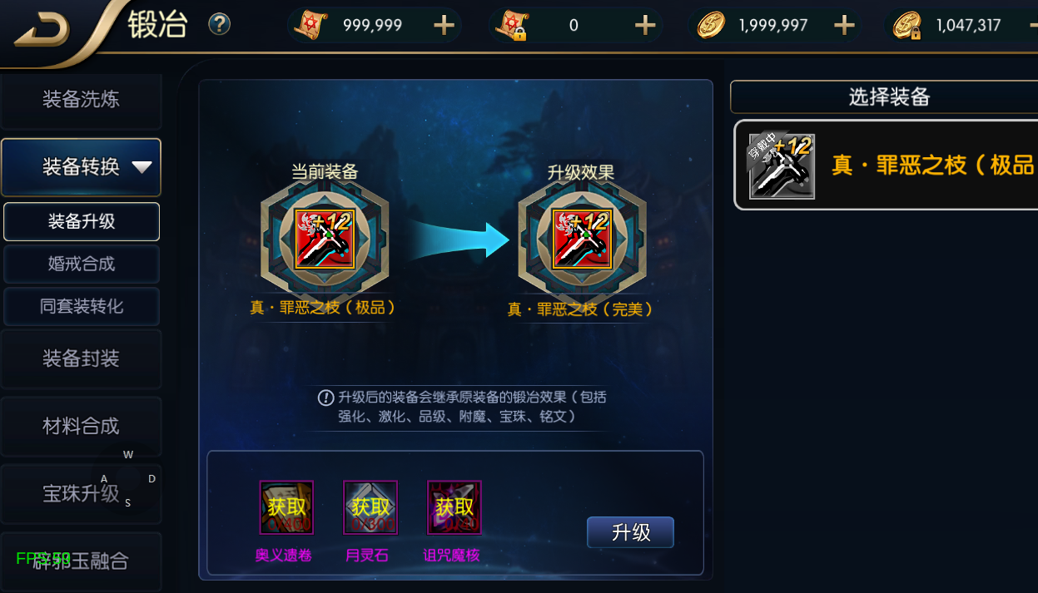
Task: Click the 升级 upgrade button
Action: [x=630, y=532]
